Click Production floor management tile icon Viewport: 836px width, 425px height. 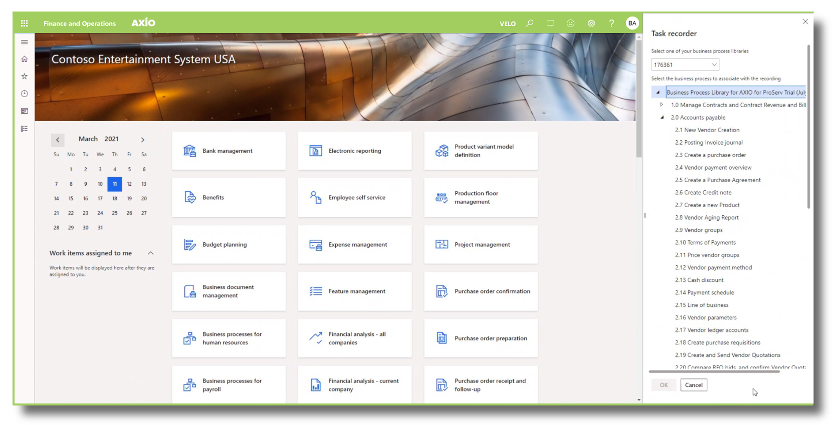(x=442, y=197)
